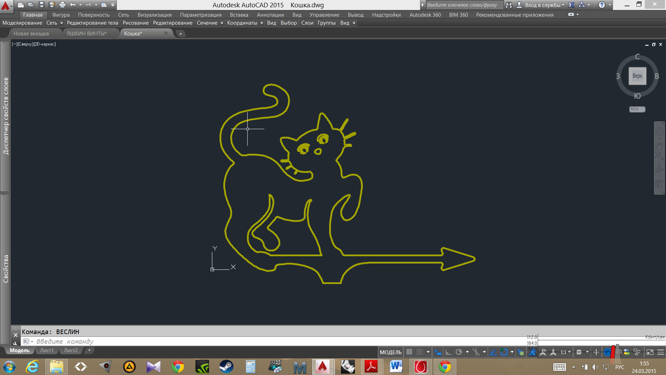Click the Autodesk Exchange X icon
The height and width of the screenshot is (375, 666).
pyautogui.click(x=571, y=5)
